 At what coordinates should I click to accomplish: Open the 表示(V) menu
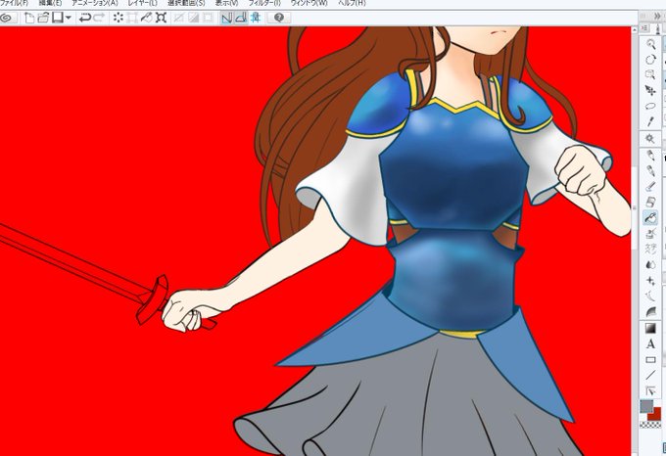pyautogui.click(x=226, y=3)
